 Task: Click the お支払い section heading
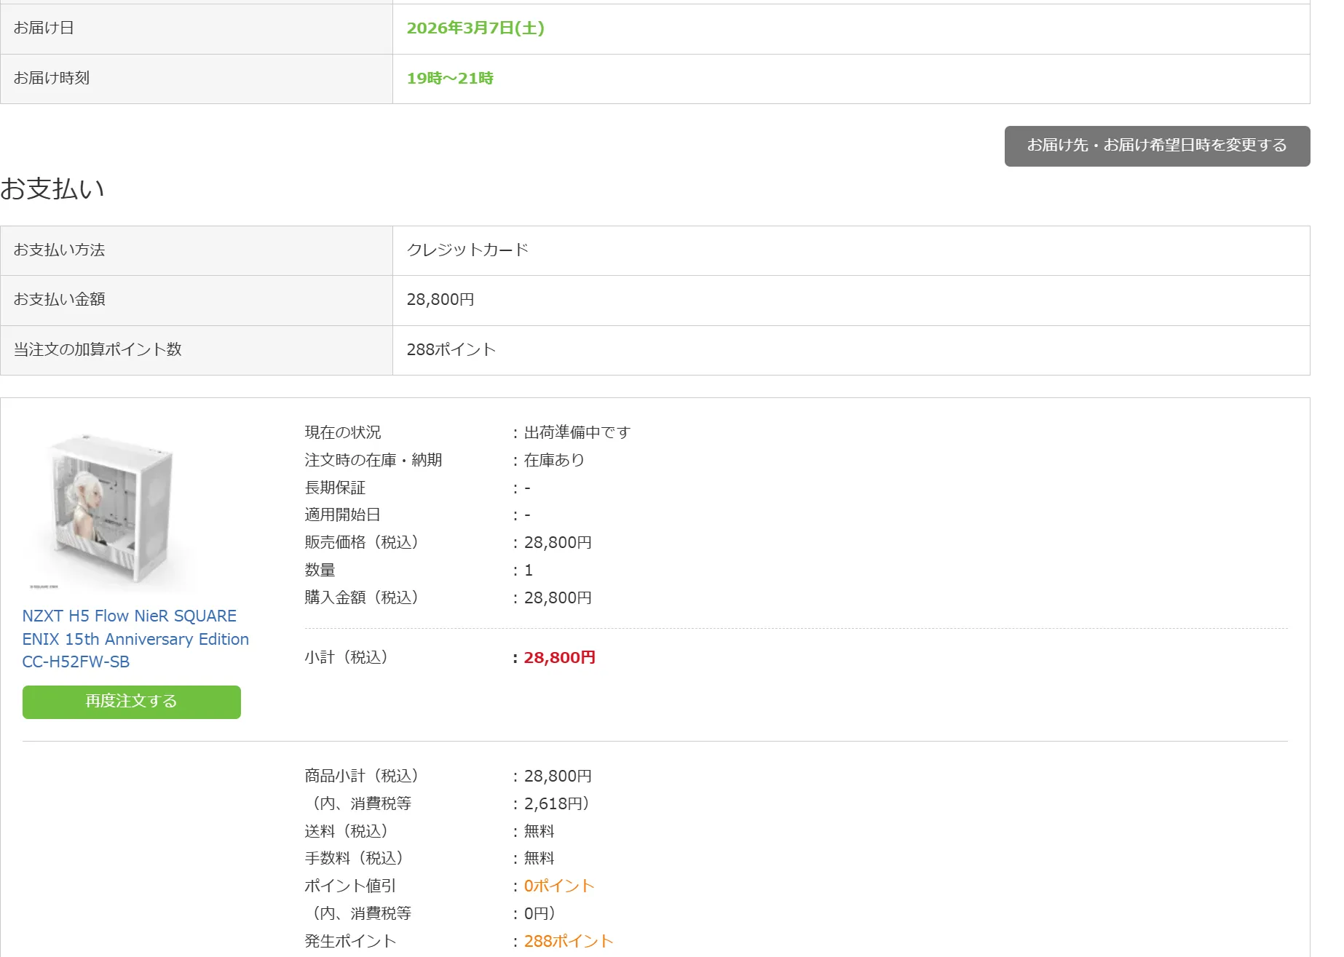click(x=52, y=188)
